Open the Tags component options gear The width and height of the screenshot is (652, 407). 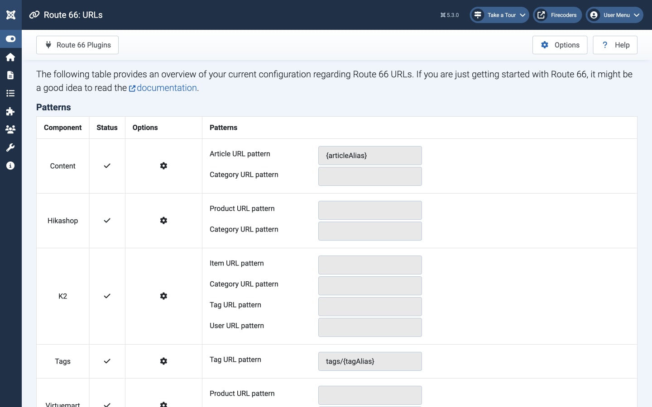coord(163,361)
